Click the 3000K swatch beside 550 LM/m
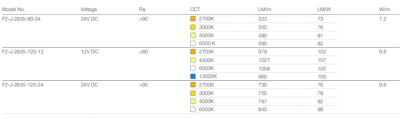Image resolution: width=408 pixels, height=119 pixels. 193,27
